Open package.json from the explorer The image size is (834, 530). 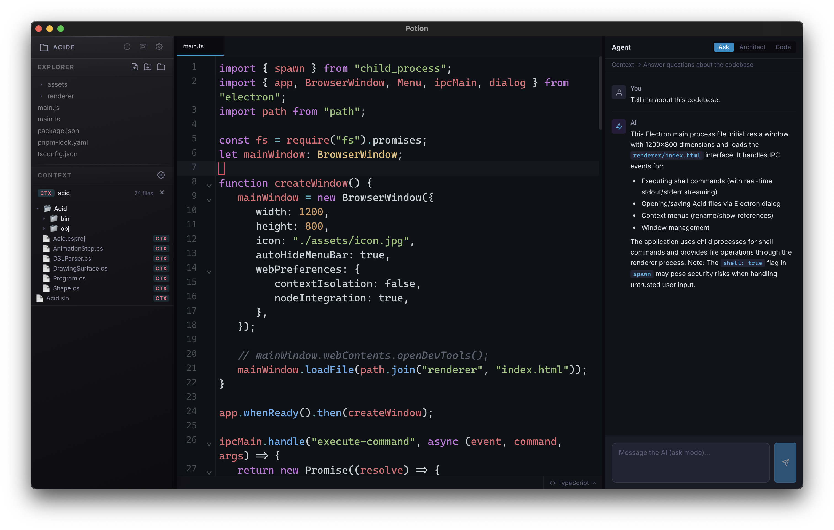coord(58,131)
